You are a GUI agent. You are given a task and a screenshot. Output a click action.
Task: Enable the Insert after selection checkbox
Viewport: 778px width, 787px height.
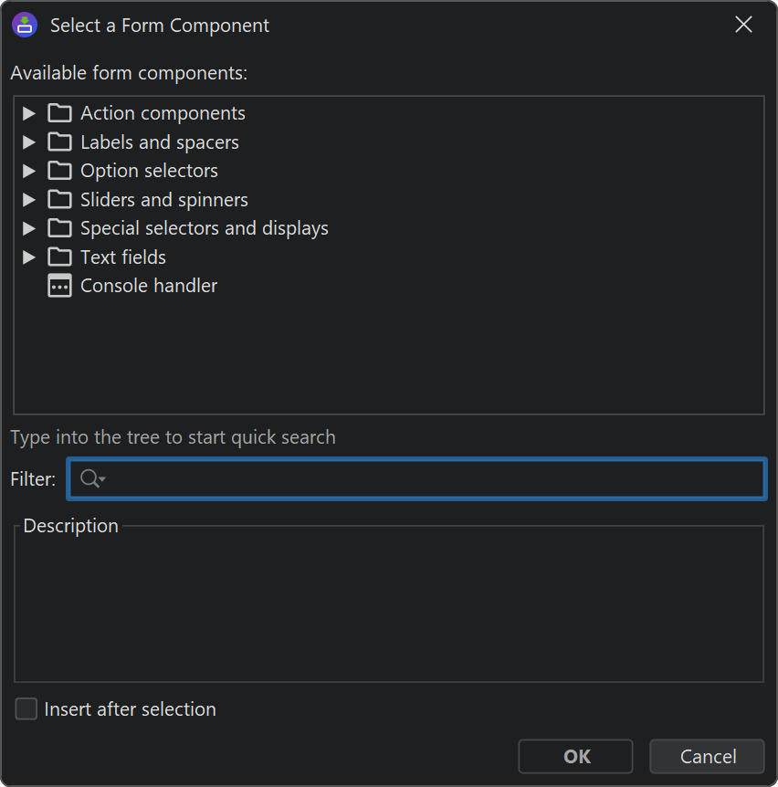[26, 709]
